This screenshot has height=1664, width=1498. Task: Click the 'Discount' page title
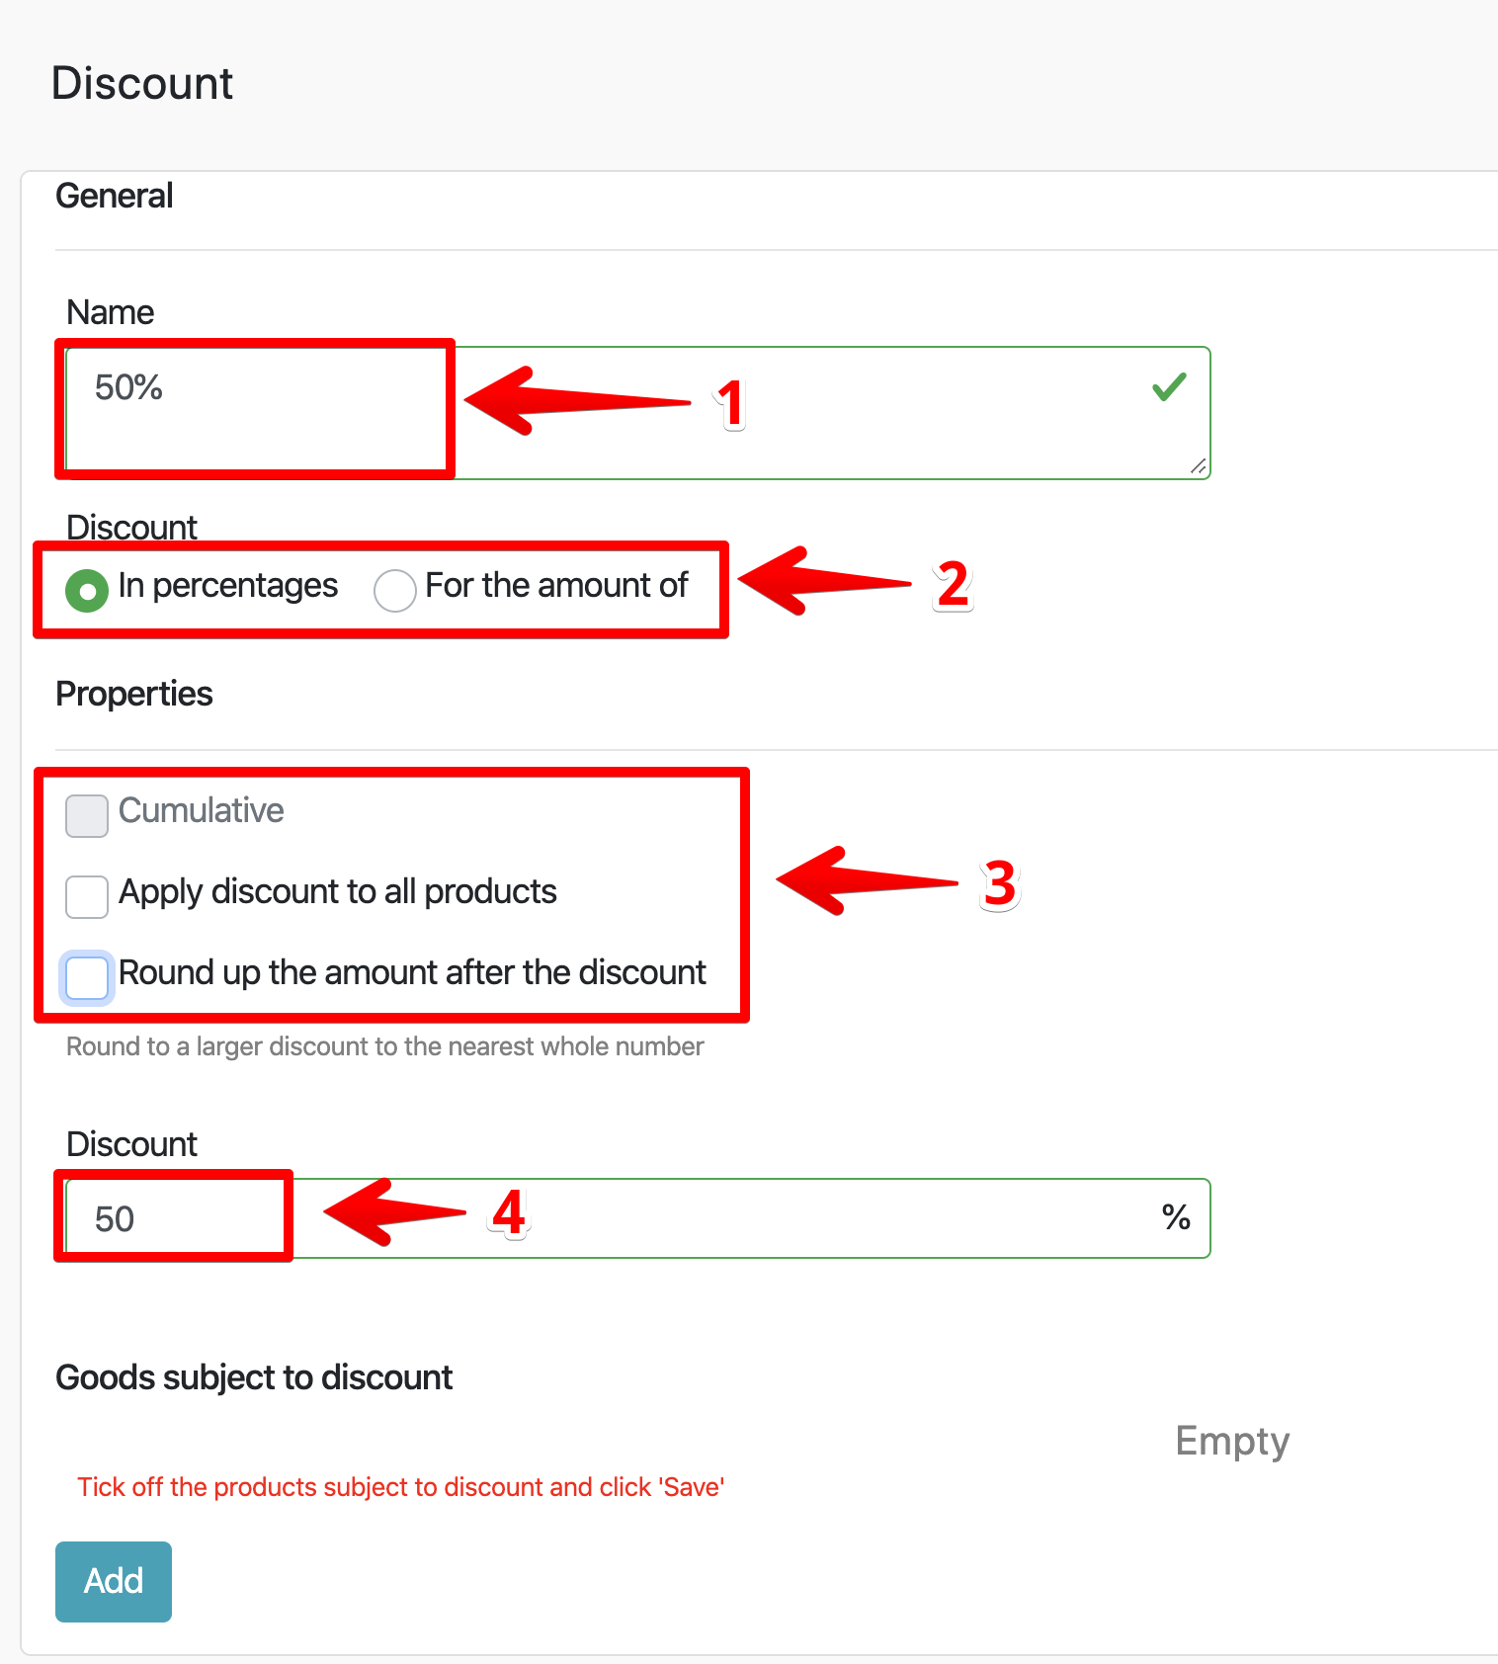pyautogui.click(x=142, y=83)
